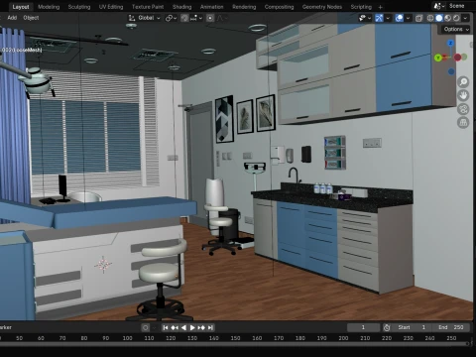Switch to material preview shading
This screenshot has height=357, width=476.
(447, 18)
